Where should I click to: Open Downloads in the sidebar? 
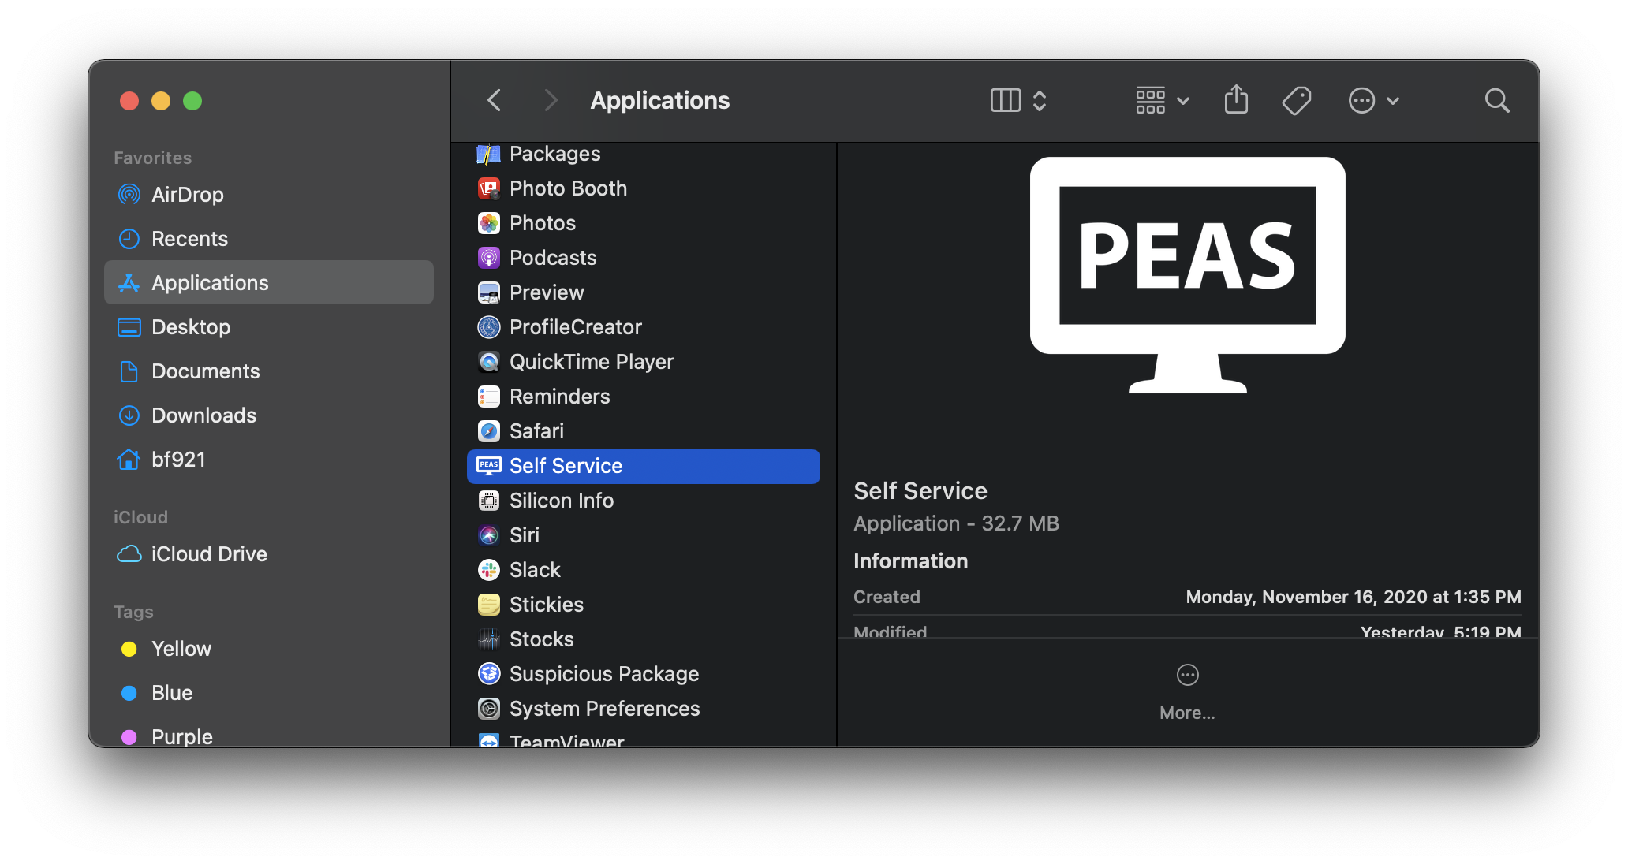pyautogui.click(x=203, y=415)
